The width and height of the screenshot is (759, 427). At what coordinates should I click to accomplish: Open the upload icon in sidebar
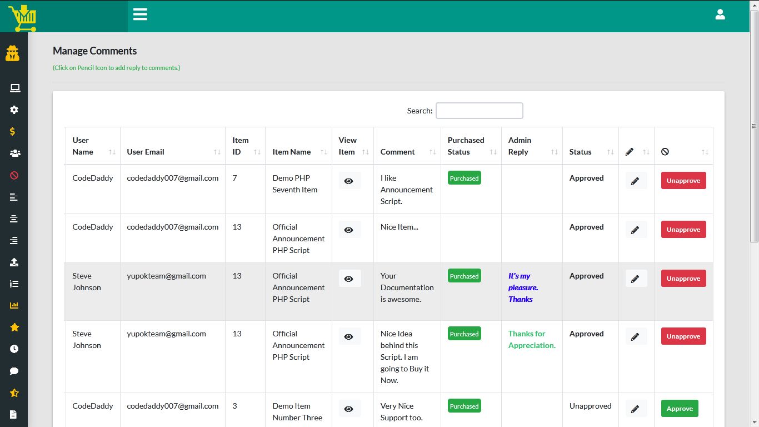pos(14,262)
